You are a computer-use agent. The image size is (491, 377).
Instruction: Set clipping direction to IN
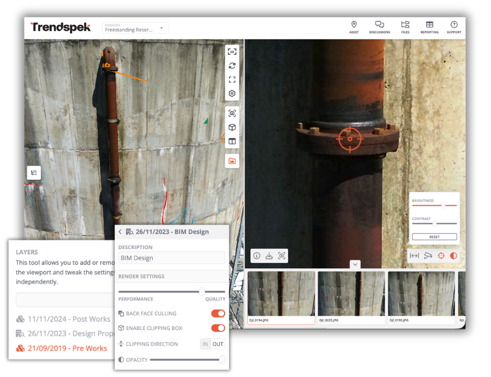205,344
